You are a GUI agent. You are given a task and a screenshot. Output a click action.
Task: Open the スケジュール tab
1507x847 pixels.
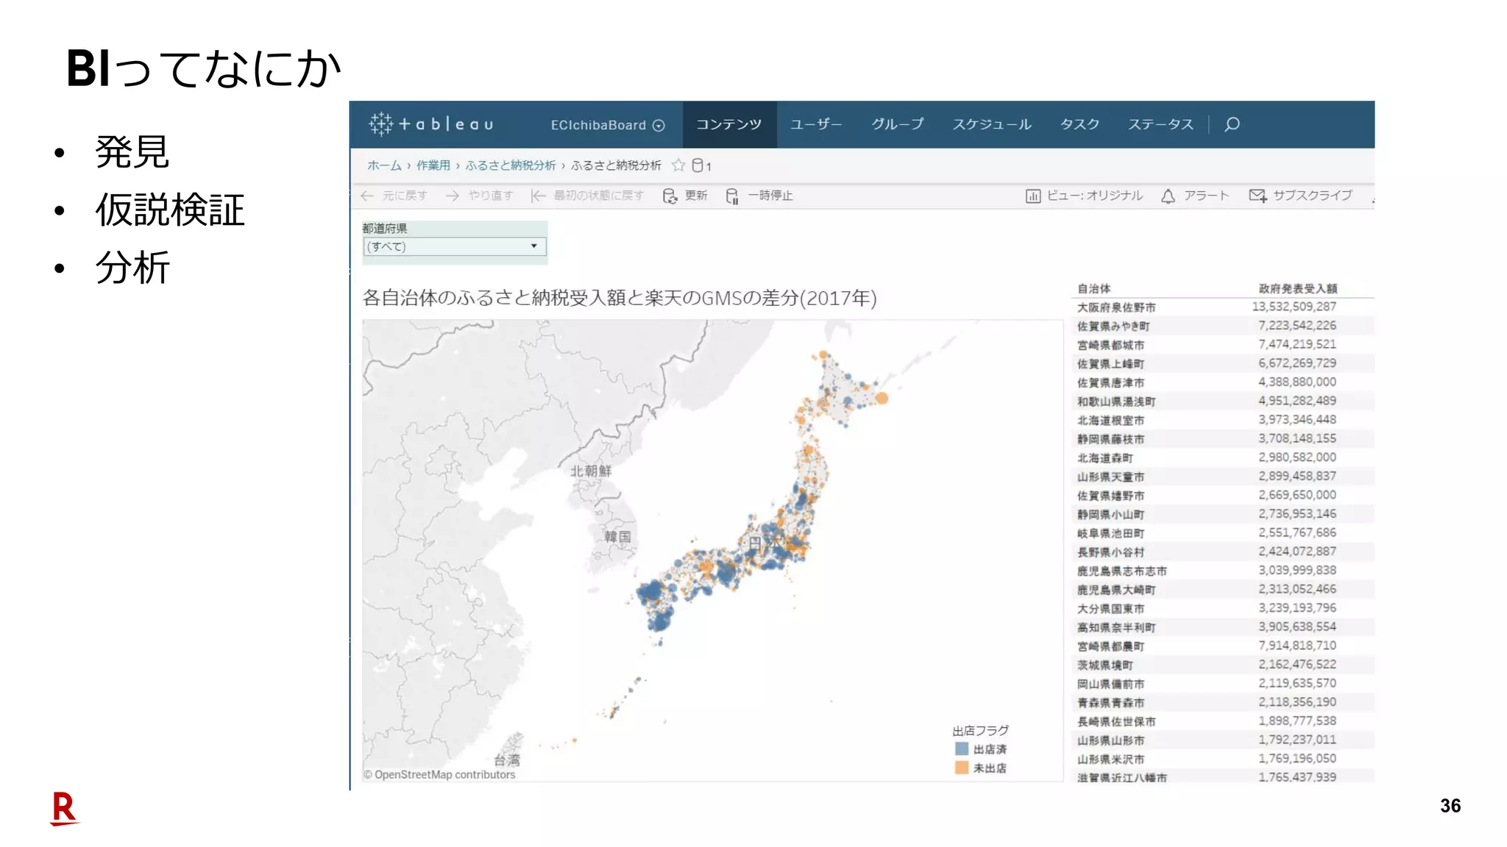[991, 124]
